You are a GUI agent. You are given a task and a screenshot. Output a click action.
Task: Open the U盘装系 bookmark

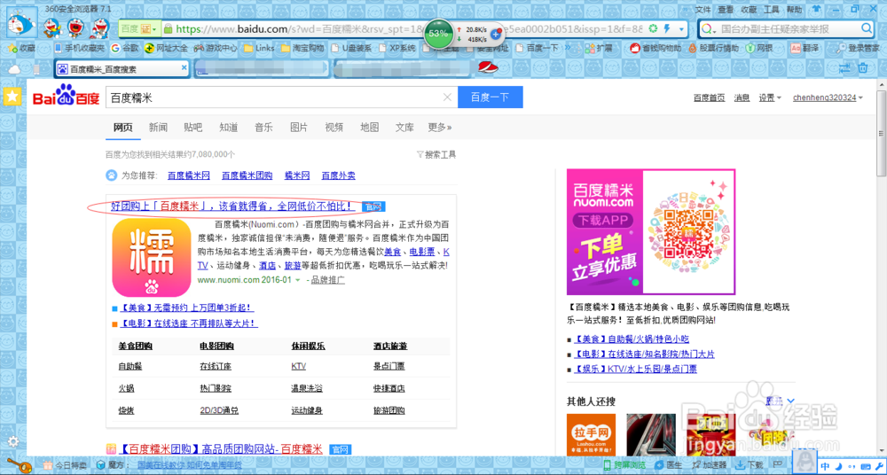coord(351,49)
